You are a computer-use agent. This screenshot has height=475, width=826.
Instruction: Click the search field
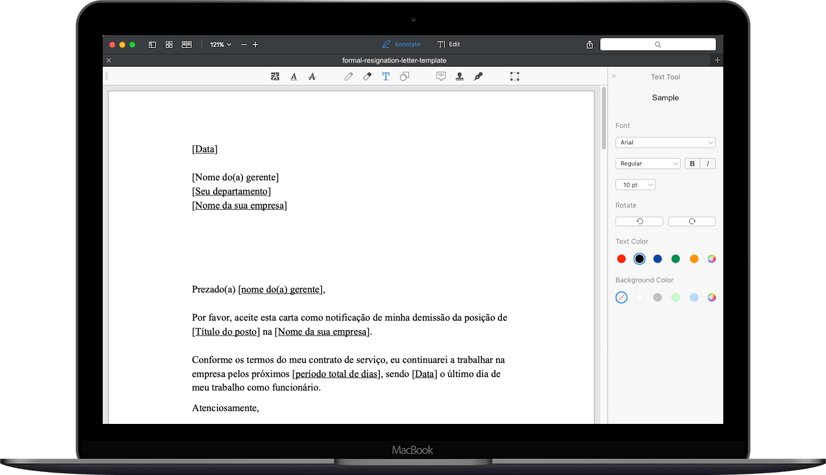pos(658,45)
